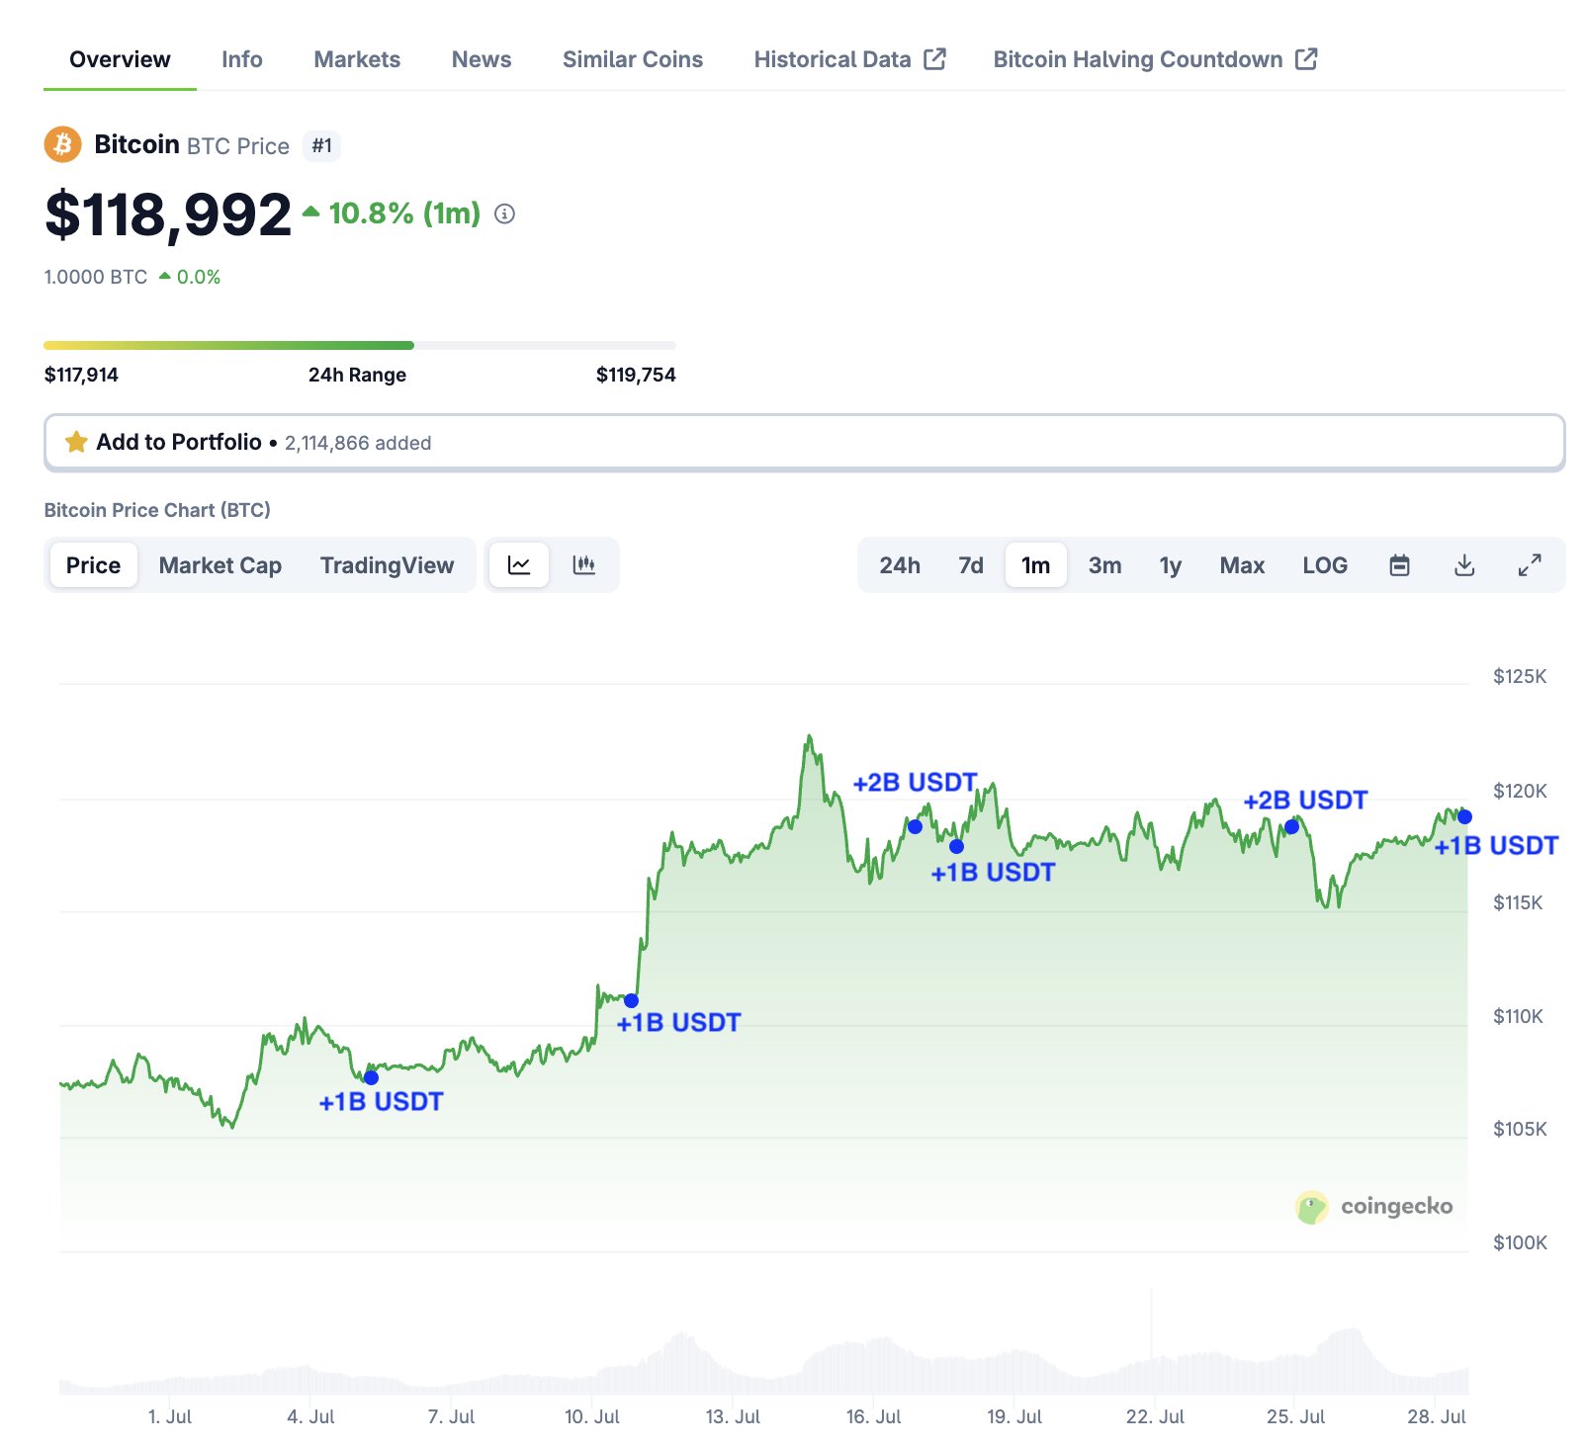The image size is (1586, 1447).
Task: Click the +1B USDT marker near 10. Jul
Action: 631,1000
